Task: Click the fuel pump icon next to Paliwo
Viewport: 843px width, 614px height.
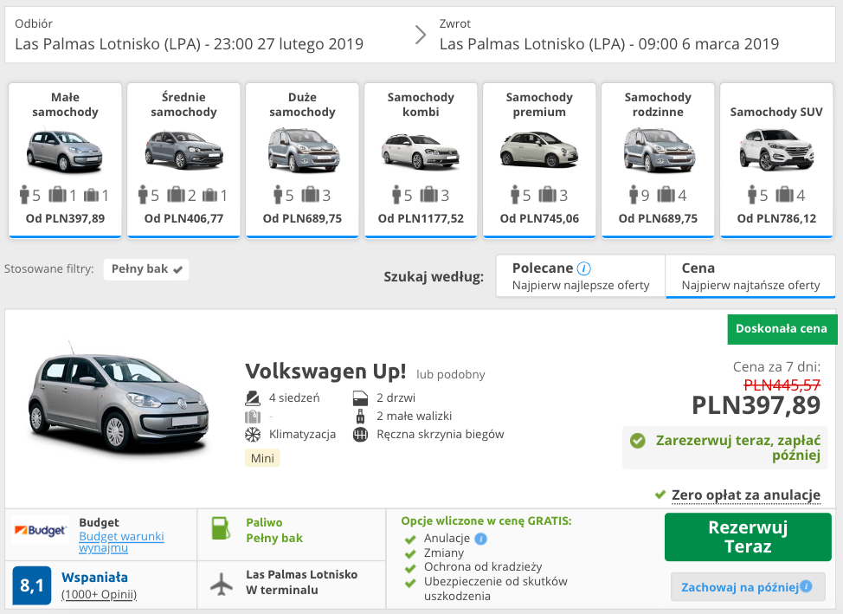Action: (x=219, y=527)
